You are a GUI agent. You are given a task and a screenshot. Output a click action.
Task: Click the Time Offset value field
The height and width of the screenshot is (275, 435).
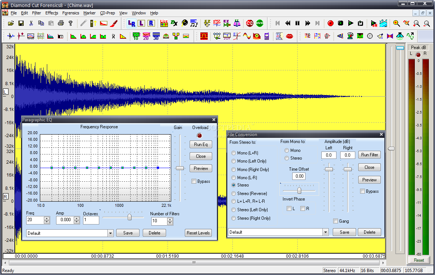[299, 176]
